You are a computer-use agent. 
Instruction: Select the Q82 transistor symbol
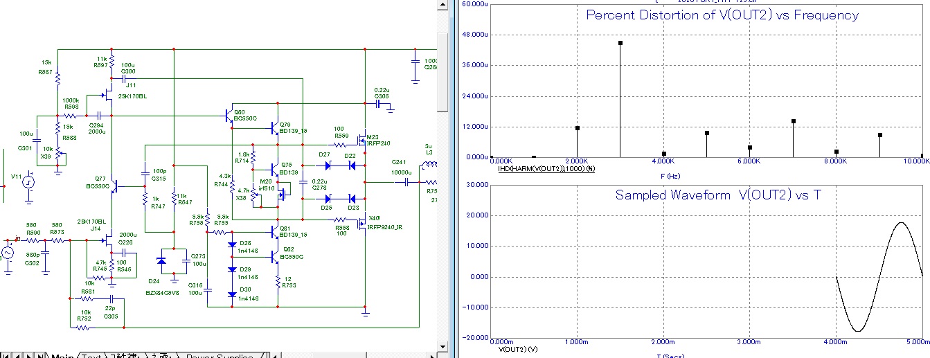pos(276,256)
